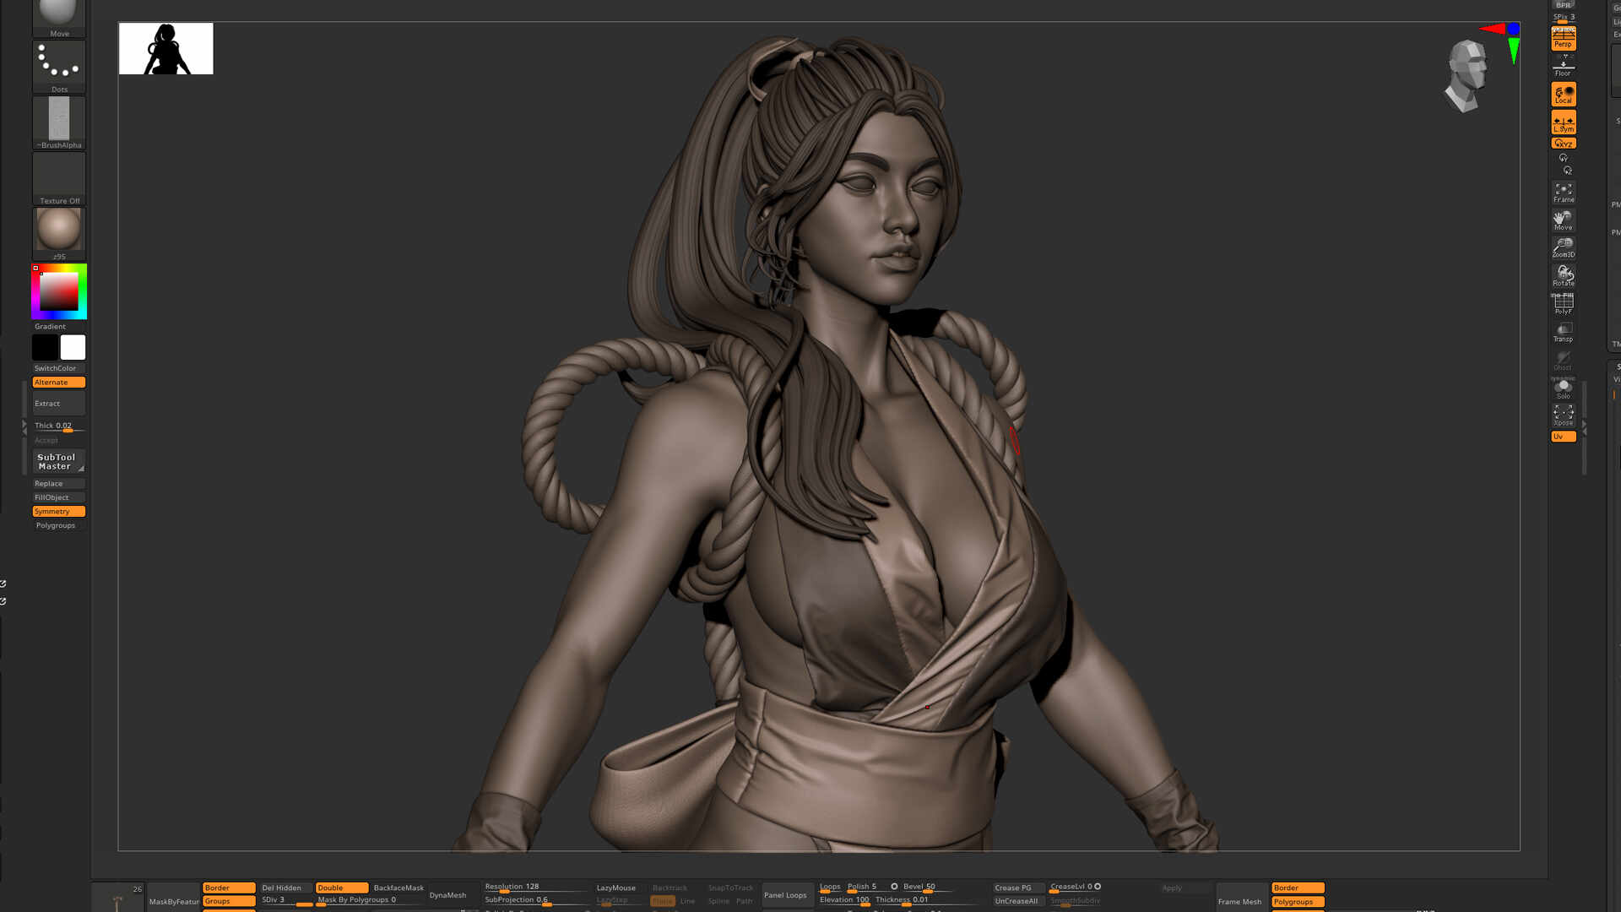This screenshot has height=912, width=1621.
Task: Toggle Solo mode button
Action: [x=1564, y=388]
